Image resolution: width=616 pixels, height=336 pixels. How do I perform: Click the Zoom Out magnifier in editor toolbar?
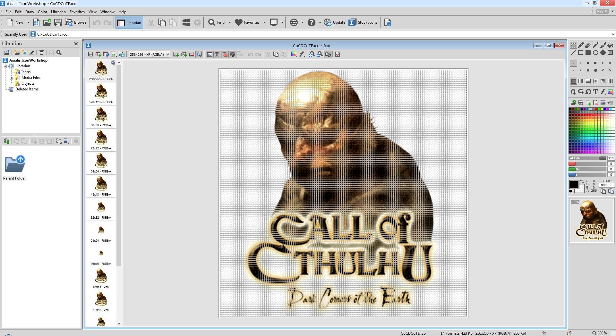pyautogui.click(x=319, y=55)
